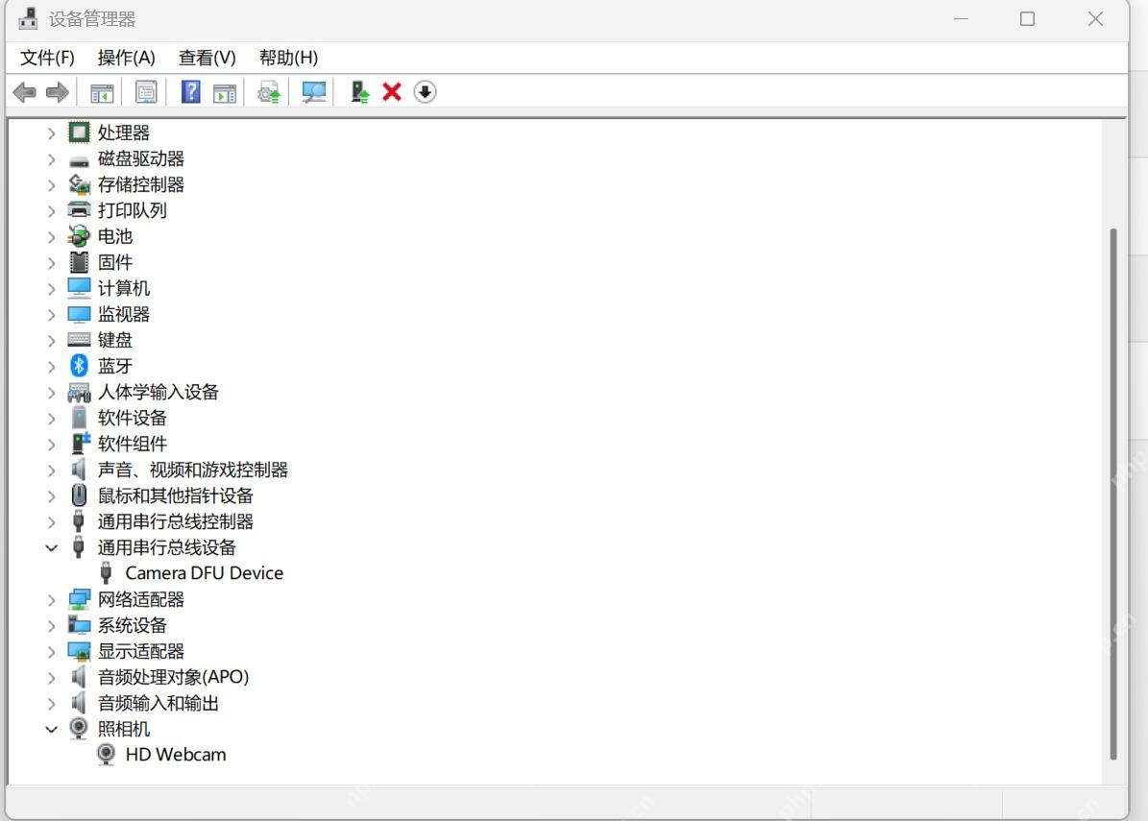Screen dimensions: 1148x821
Task: Click the battery icon beside 电池
Action: tap(79, 236)
